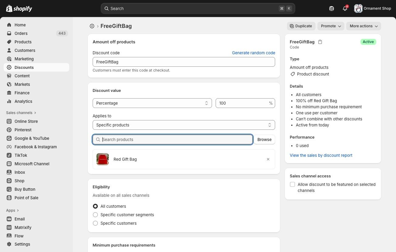The height and width of the screenshot is (252, 396).
Task: Click Generate random code link
Action: tap(254, 53)
